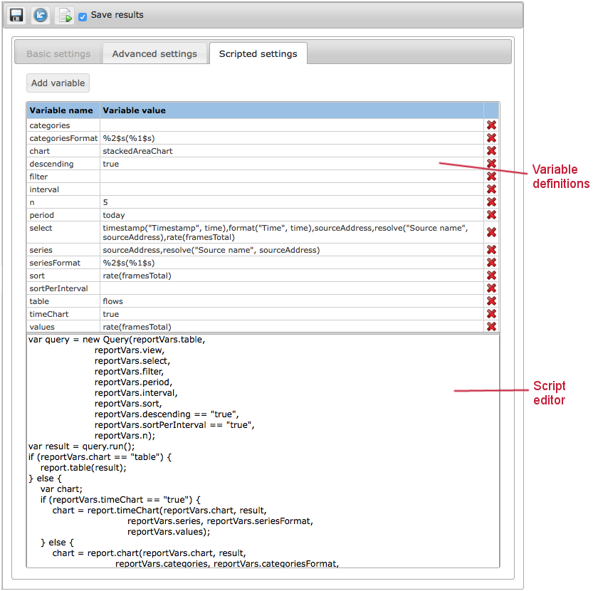Delete the table variable

(x=492, y=301)
